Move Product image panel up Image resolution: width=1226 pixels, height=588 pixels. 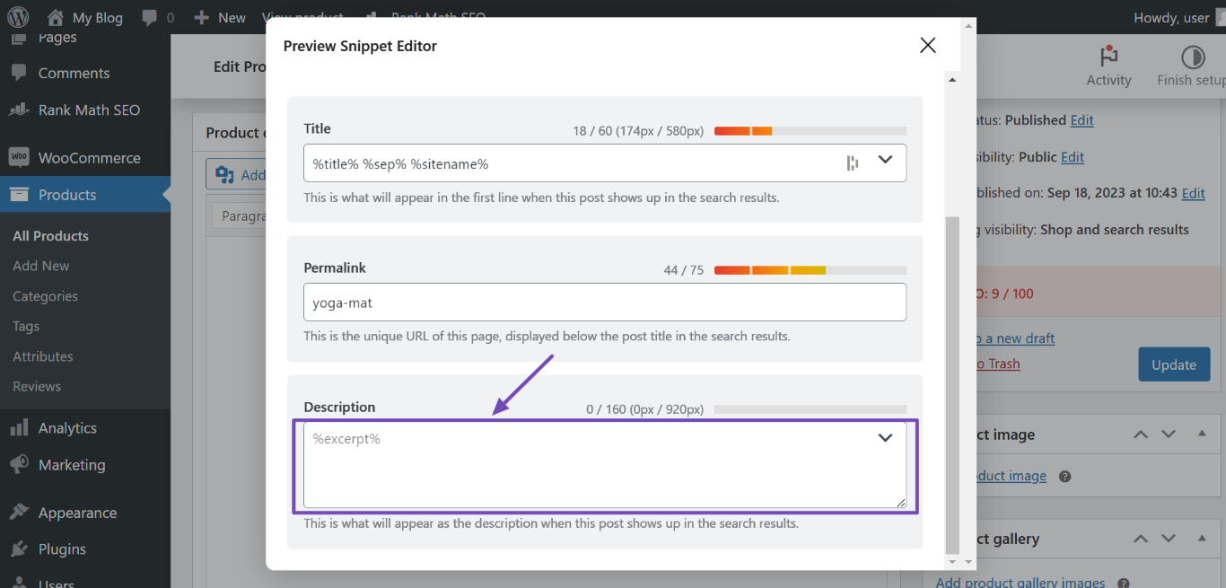click(x=1141, y=434)
